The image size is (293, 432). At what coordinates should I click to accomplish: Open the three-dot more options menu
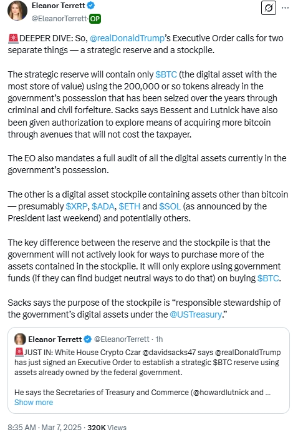click(285, 8)
